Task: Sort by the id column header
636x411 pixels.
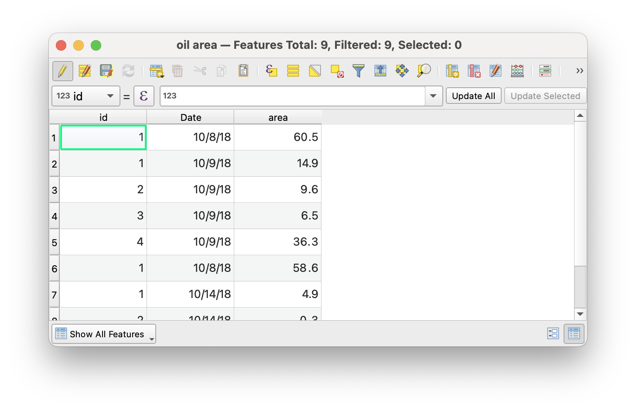Action: pyautogui.click(x=103, y=117)
